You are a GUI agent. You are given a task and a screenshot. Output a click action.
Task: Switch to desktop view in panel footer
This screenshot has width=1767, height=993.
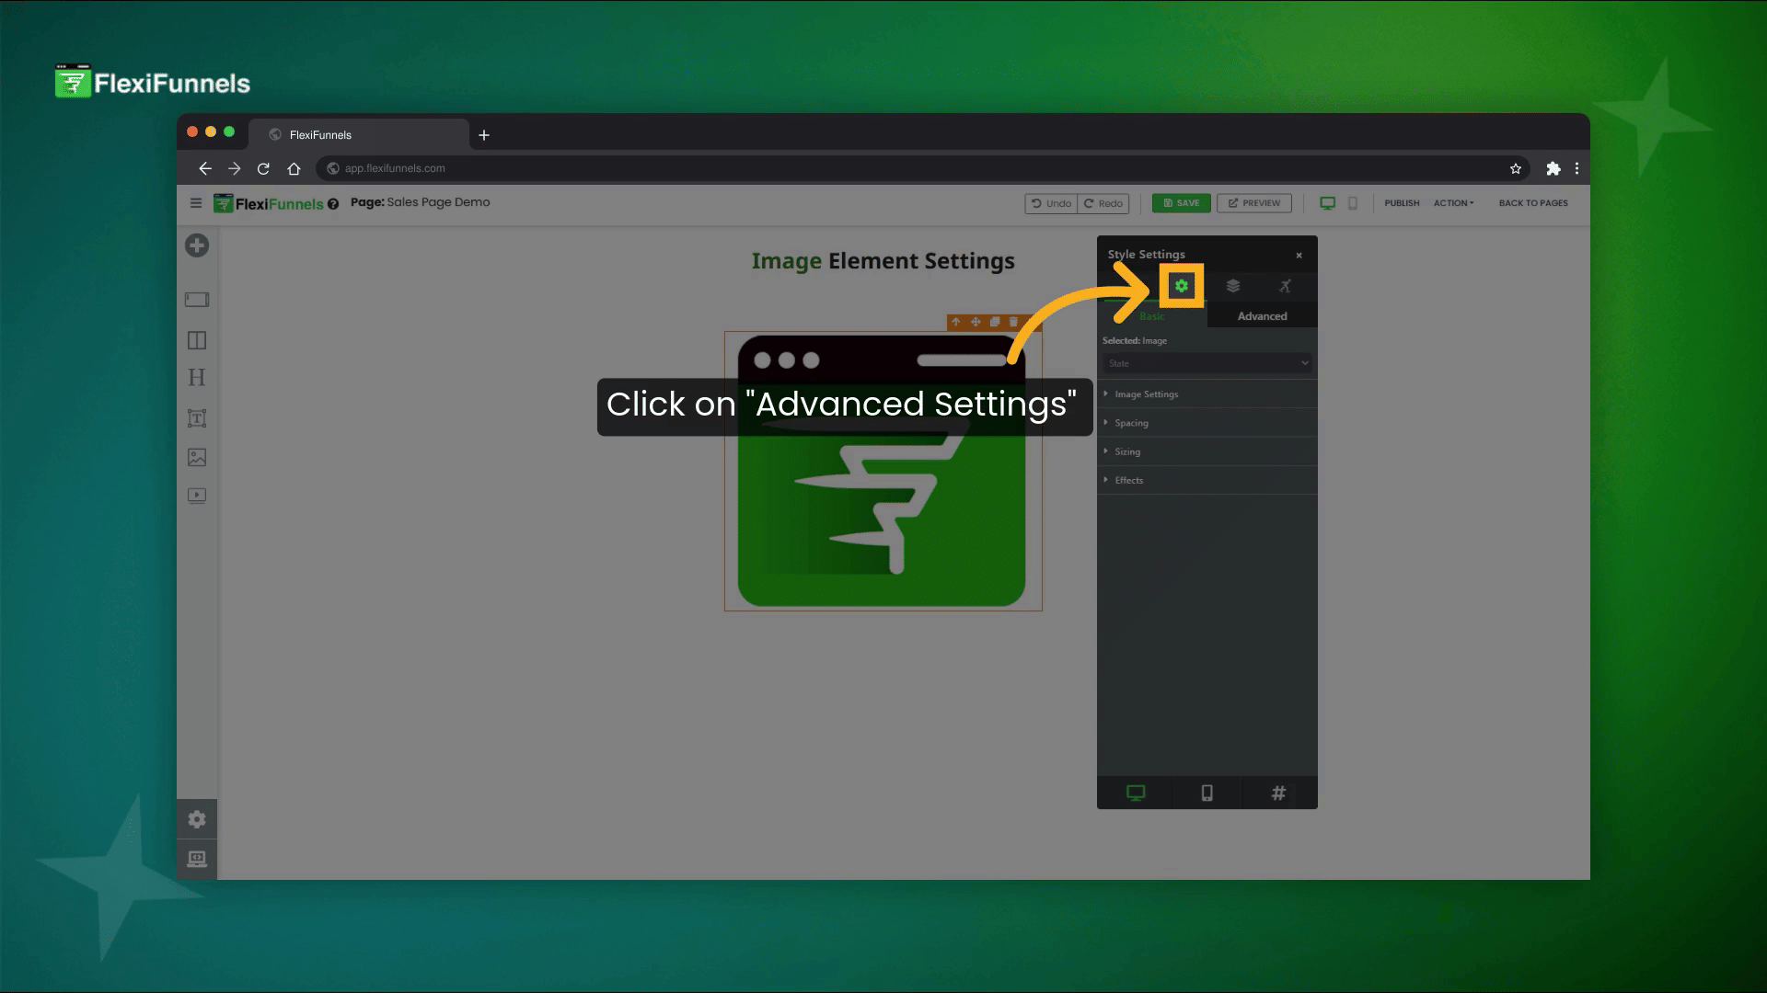coord(1136,793)
